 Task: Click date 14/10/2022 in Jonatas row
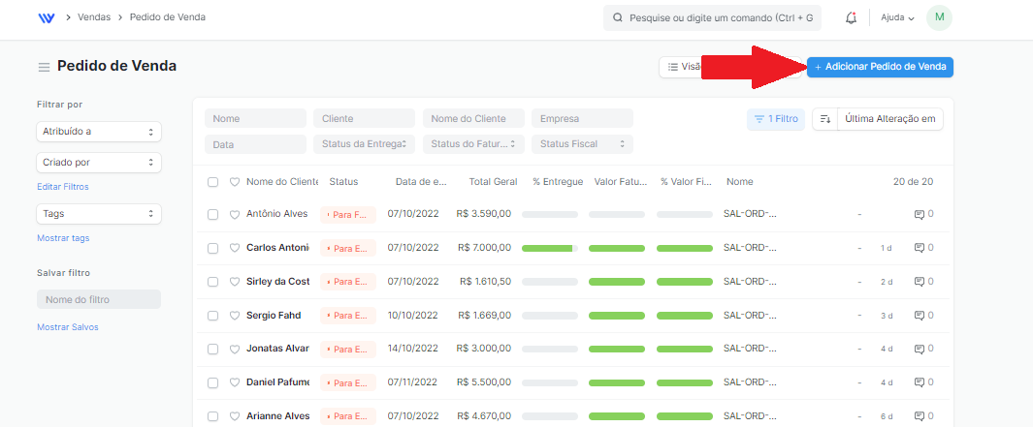coord(413,348)
